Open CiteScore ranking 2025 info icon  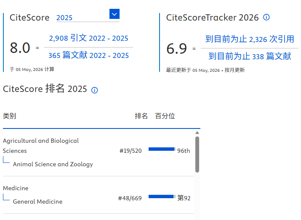click(x=94, y=90)
